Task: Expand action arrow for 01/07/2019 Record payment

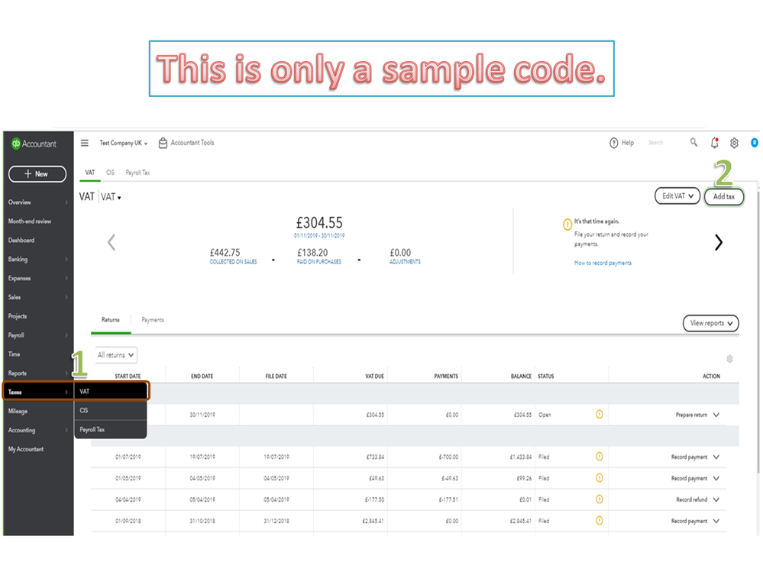Action: (x=716, y=457)
